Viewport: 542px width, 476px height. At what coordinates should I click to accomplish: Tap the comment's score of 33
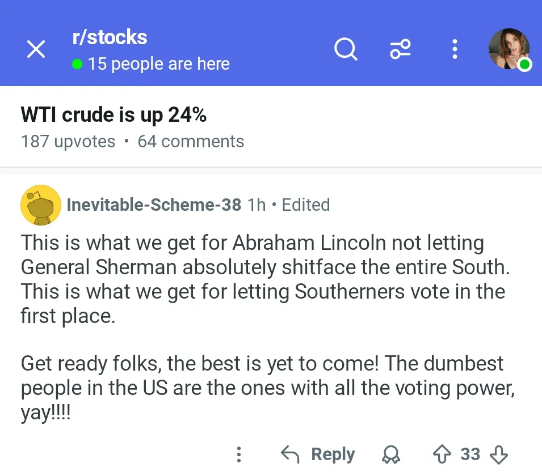(470, 454)
